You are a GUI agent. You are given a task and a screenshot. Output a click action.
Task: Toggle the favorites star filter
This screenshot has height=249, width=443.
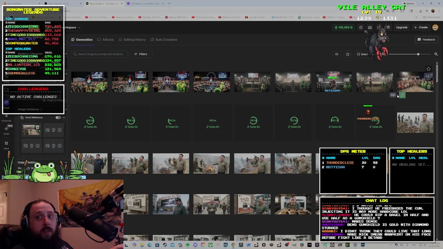(347, 54)
